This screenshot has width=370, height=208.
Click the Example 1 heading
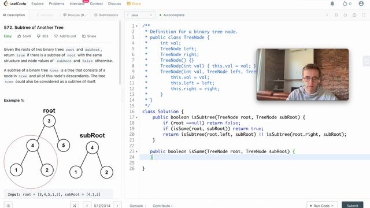(14, 100)
